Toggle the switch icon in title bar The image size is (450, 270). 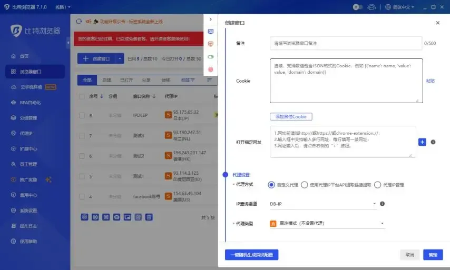(x=358, y=7)
